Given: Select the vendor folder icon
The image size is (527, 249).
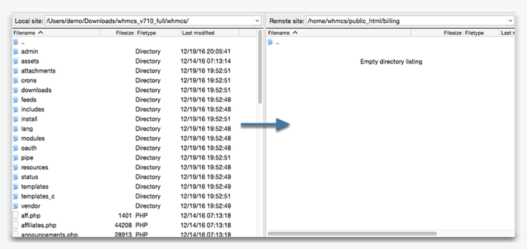Looking at the screenshot, I should (16, 206).
